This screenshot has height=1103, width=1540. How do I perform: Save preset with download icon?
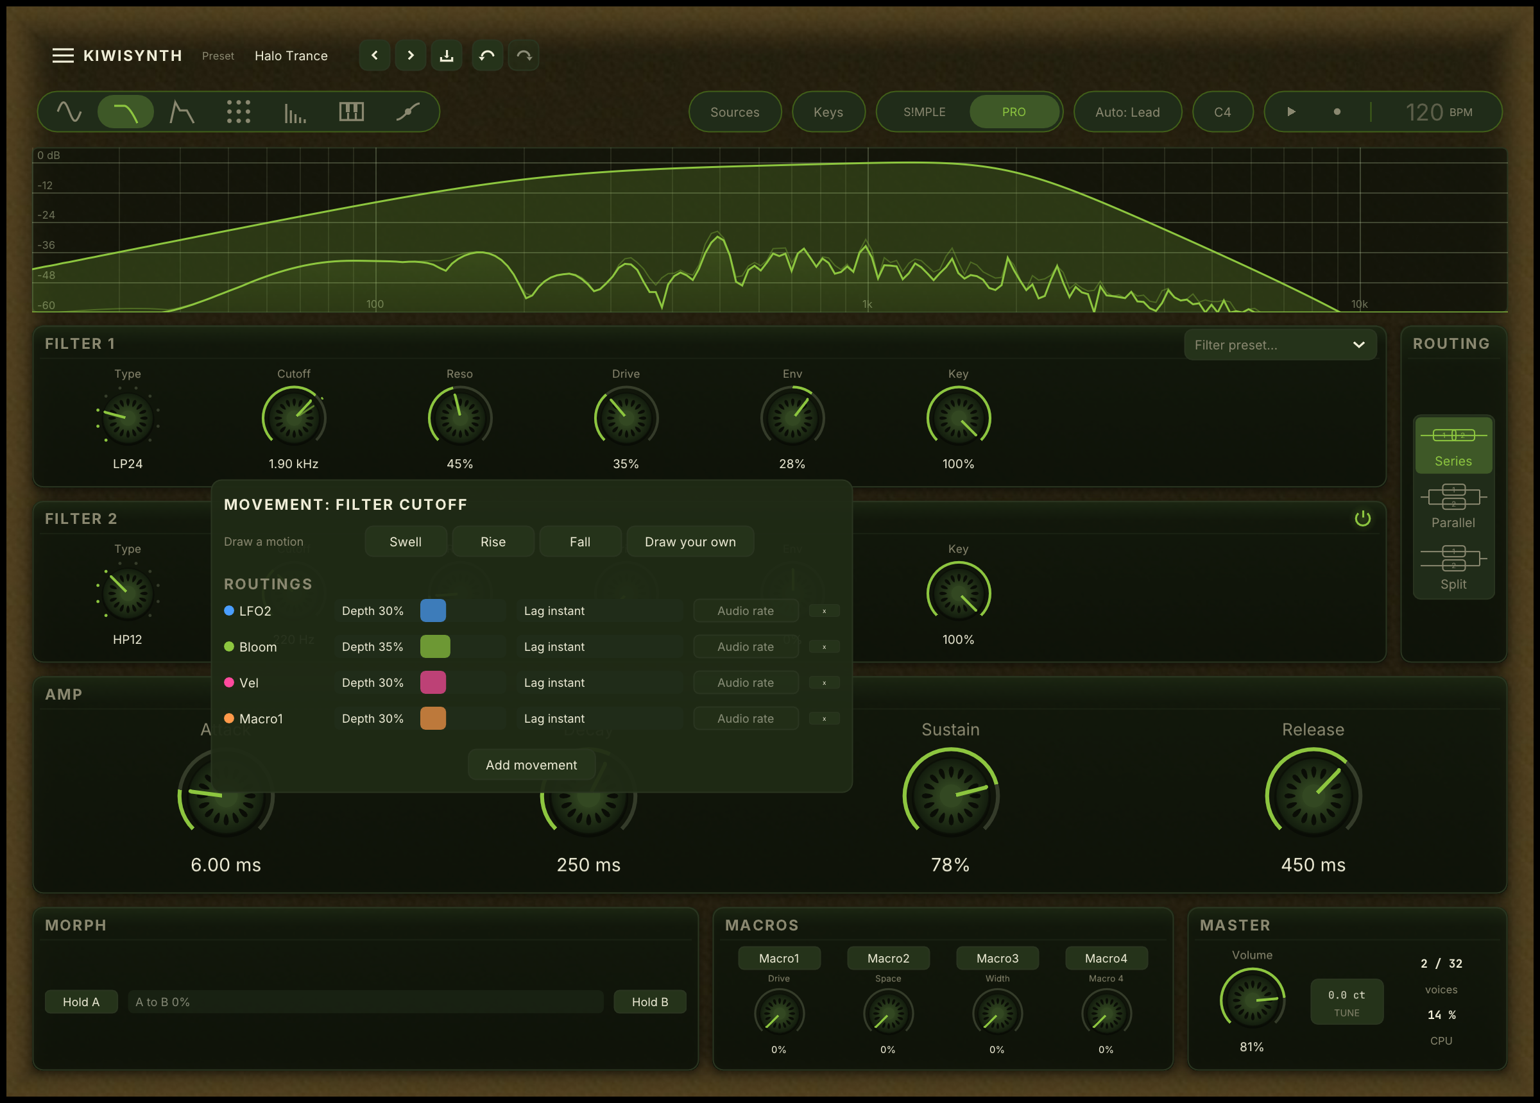pyautogui.click(x=446, y=56)
